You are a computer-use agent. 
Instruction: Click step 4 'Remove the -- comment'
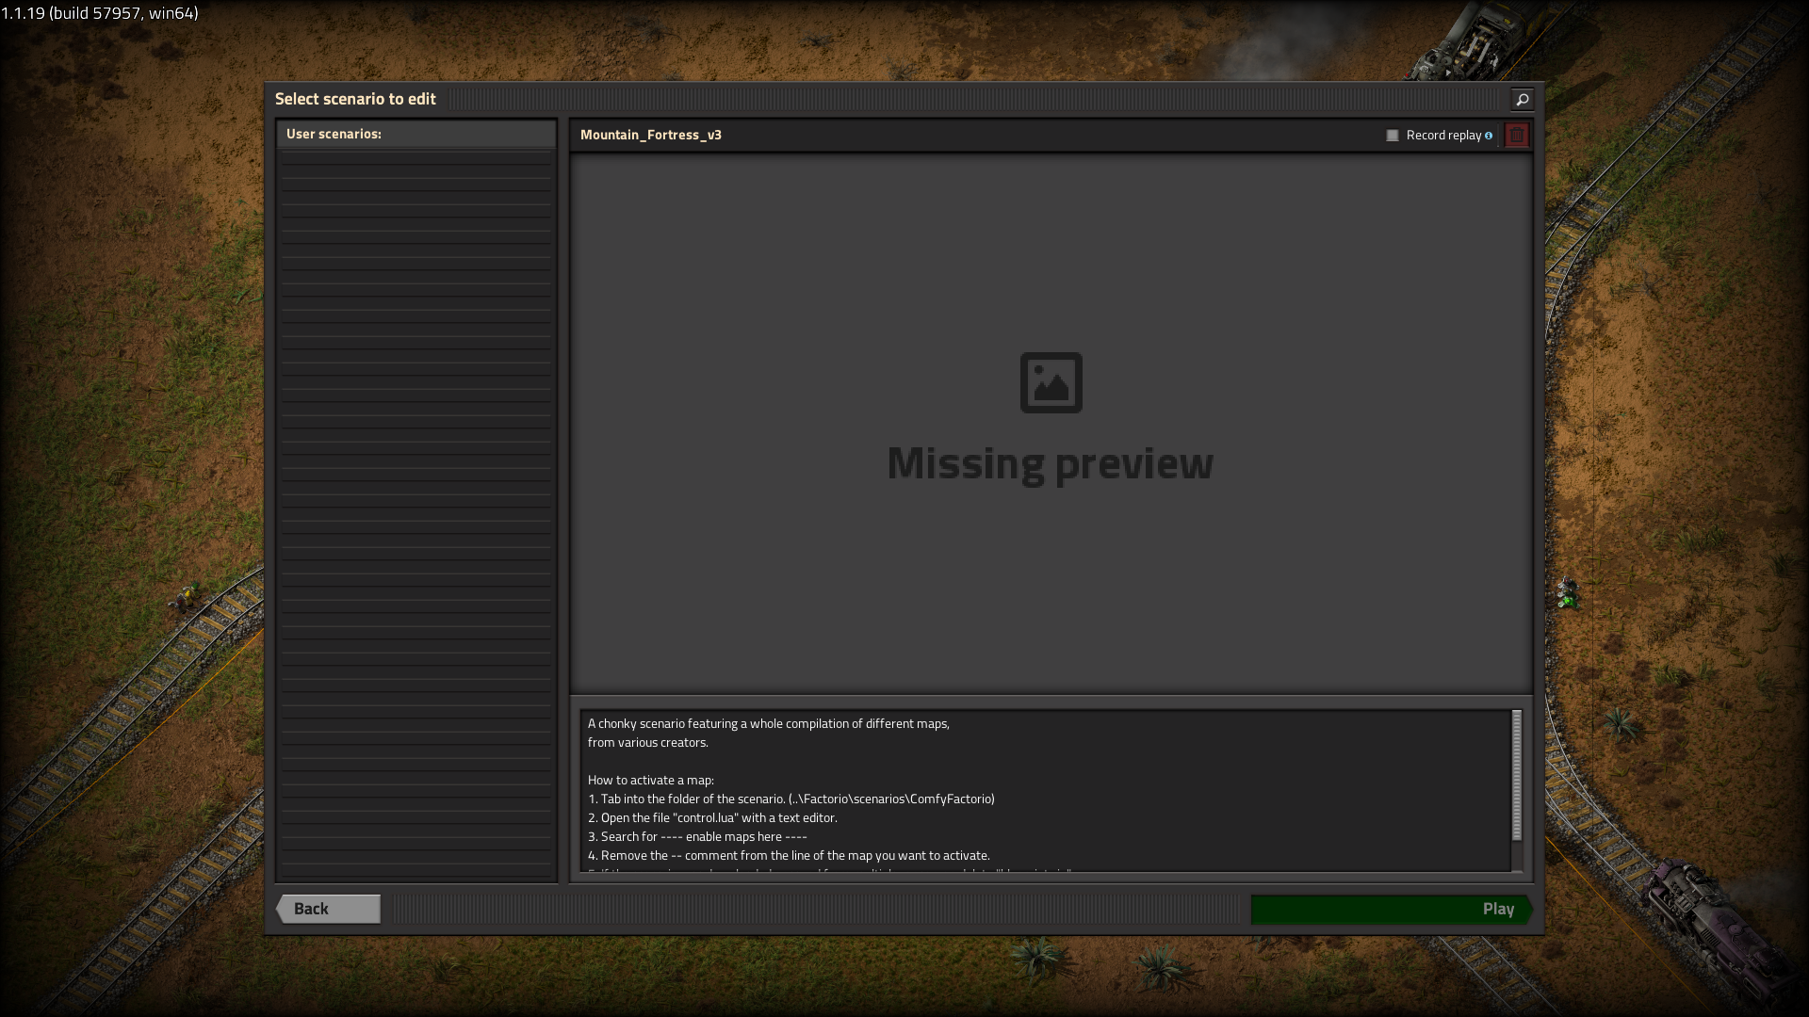(789, 855)
